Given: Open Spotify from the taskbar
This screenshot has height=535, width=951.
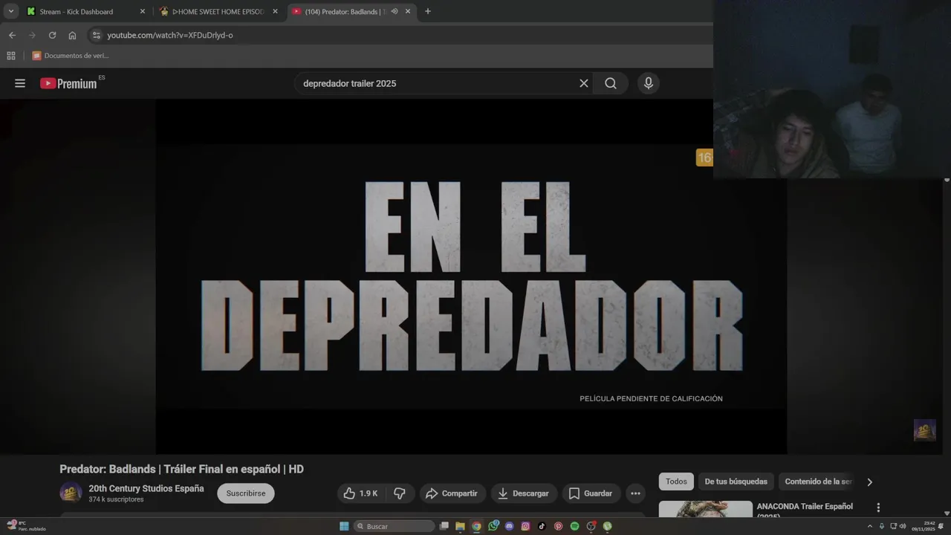Looking at the screenshot, I should pos(574,526).
